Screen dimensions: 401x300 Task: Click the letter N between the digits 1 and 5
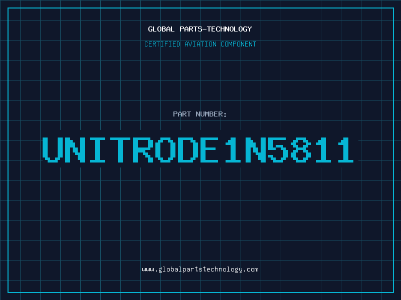click(x=256, y=149)
